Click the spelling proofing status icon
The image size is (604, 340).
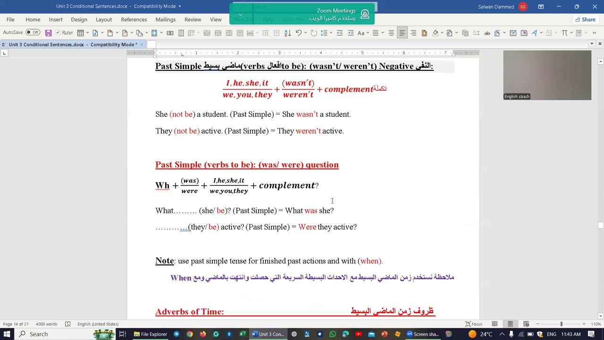pyautogui.click(x=68, y=324)
